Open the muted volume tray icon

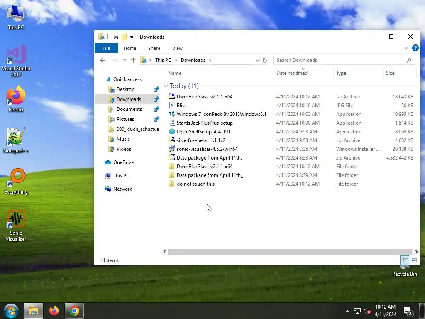click(x=367, y=311)
